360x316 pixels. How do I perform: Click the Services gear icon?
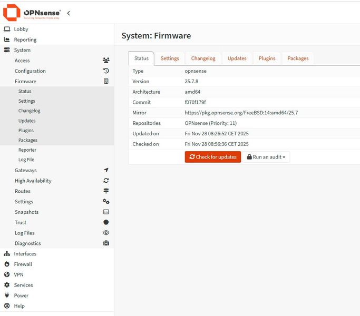click(x=7, y=285)
